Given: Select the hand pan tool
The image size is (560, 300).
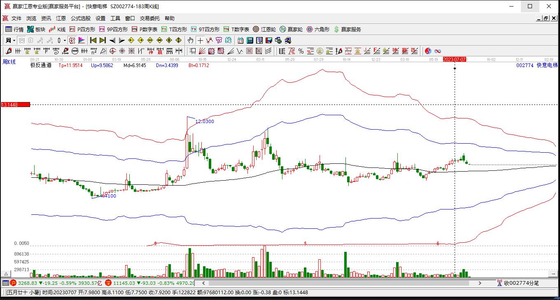Looking at the screenshot, I should tap(190, 40).
